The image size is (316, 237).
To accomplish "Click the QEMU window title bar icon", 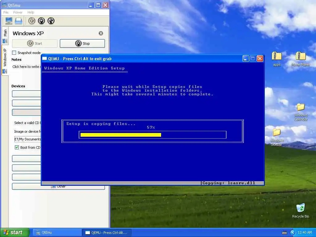I will [44, 59].
